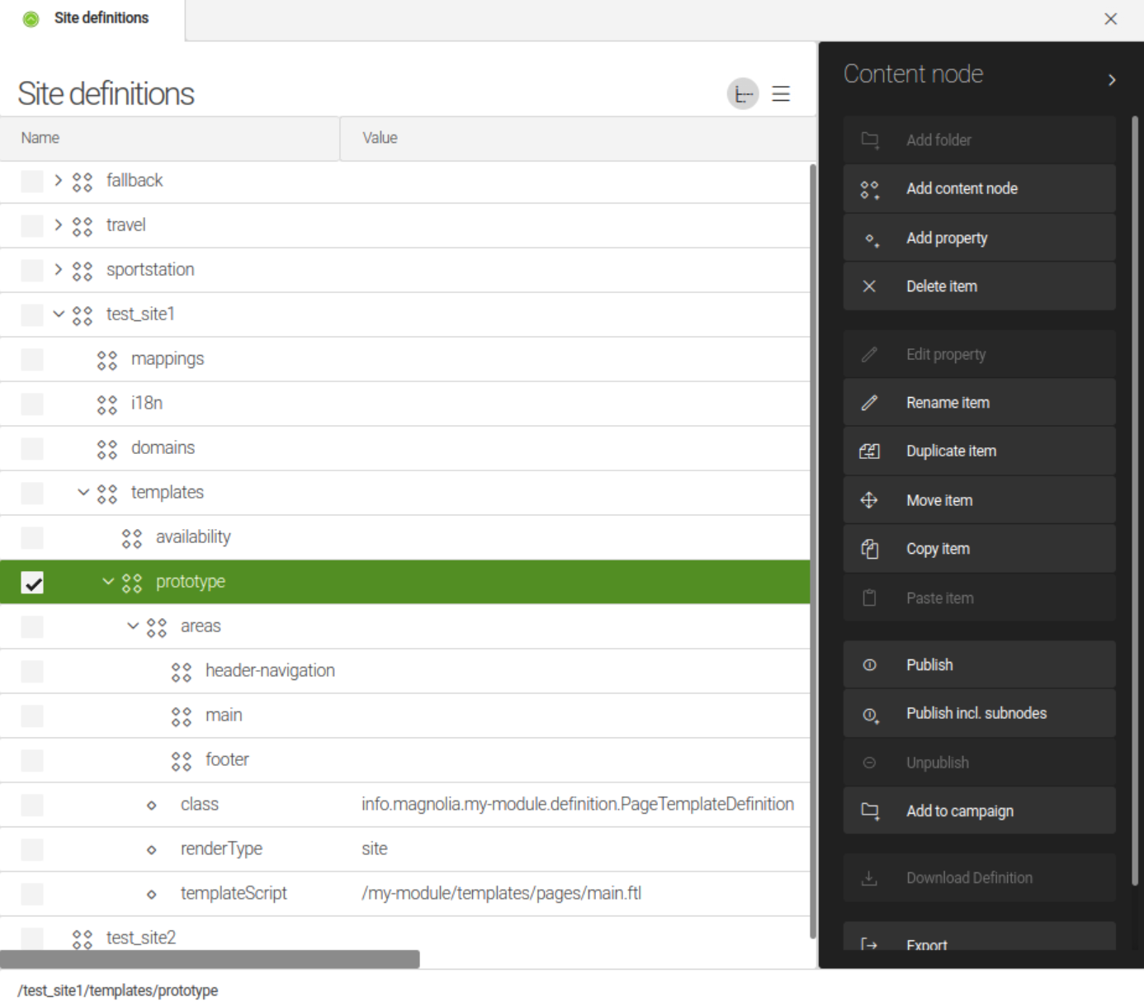The image size is (1144, 1002).
Task: Check the fallback row checkbox
Action: [31, 181]
